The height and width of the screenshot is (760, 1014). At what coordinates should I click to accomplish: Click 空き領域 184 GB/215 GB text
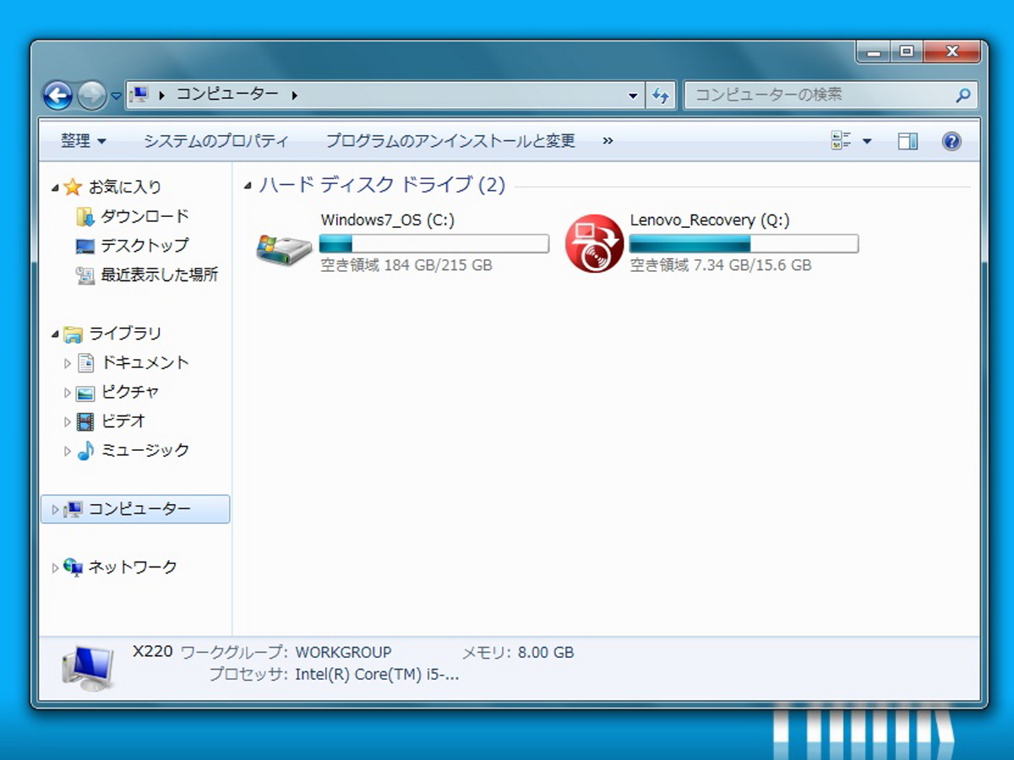click(x=406, y=265)
